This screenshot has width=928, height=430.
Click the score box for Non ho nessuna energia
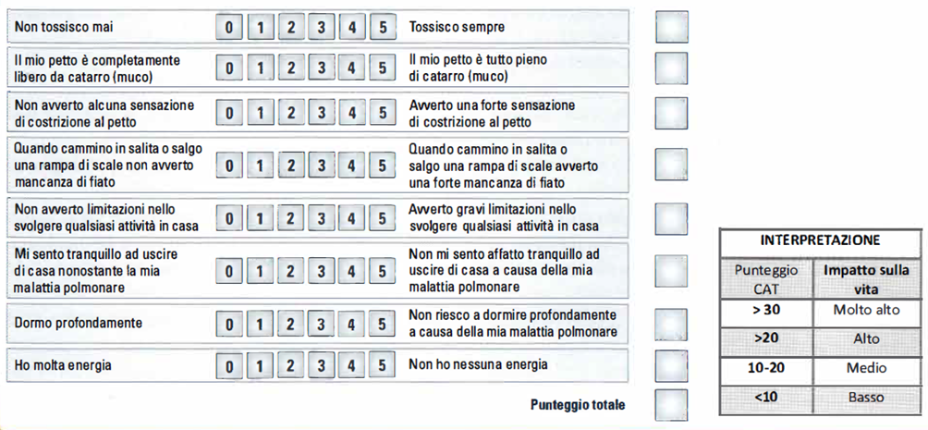(672, 365)
